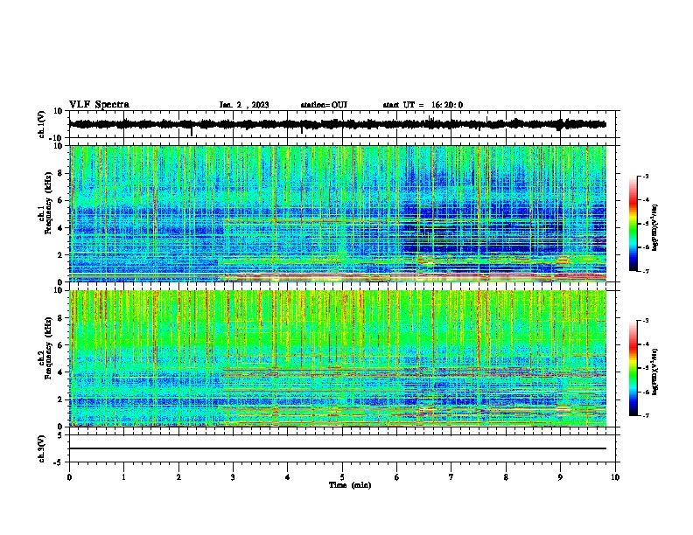Click the ch.2 spectrogram color scale bar
The width and height of the screenshot is (693, 535).
pyautogui.click(x=633, y=368)
